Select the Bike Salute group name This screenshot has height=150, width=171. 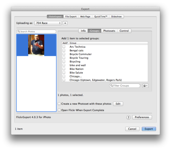[76, 73]
